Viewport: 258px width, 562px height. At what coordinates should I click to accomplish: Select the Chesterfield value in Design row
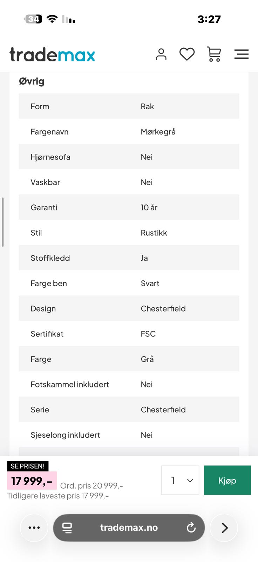[x=163, y=308]
